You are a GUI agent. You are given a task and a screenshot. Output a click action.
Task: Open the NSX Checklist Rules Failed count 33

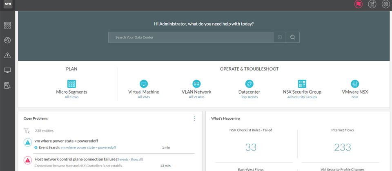[x=251, y=147]
